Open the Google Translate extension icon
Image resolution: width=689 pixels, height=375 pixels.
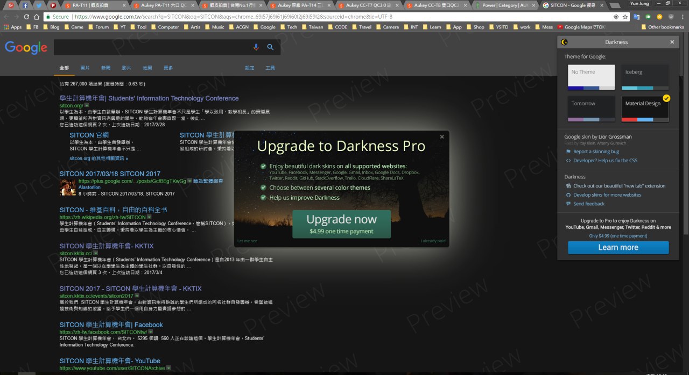[637, 17]
